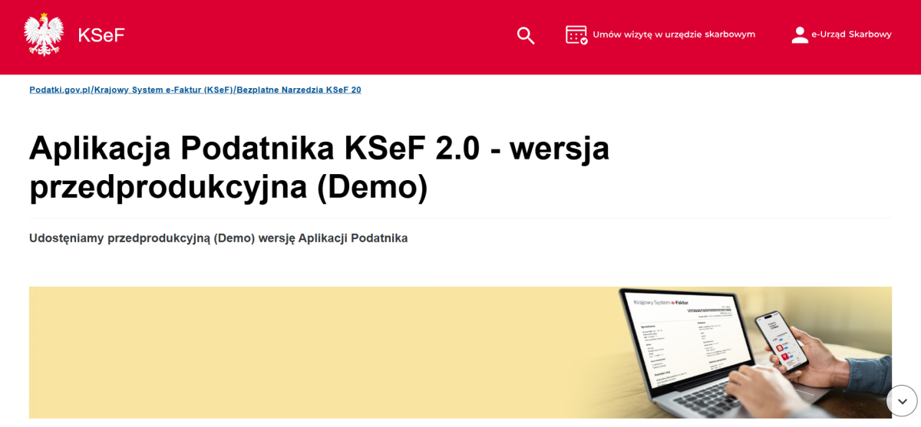Viewport: 921px width, 427px height.
Task: Go to e-Urząd Skarbowy
Action: pyautogui.click(x=851, y=34)
